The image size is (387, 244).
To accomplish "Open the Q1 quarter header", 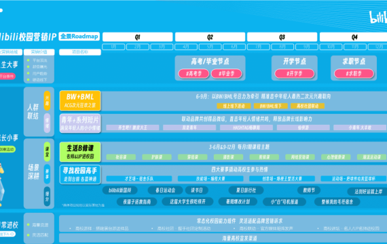I will tap(137, 37).
